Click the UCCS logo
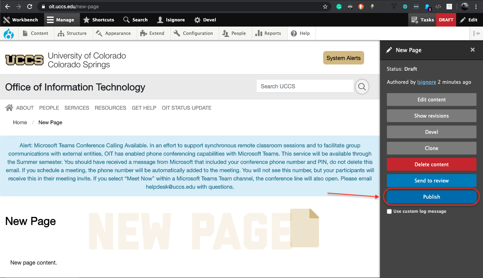Screen dimensions: 483x278 tap(24, 60)
